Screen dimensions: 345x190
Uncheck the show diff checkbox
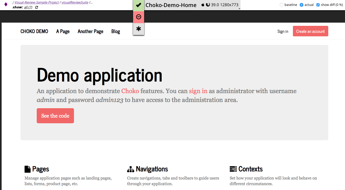pyautogui.click(x=318, y=5)
